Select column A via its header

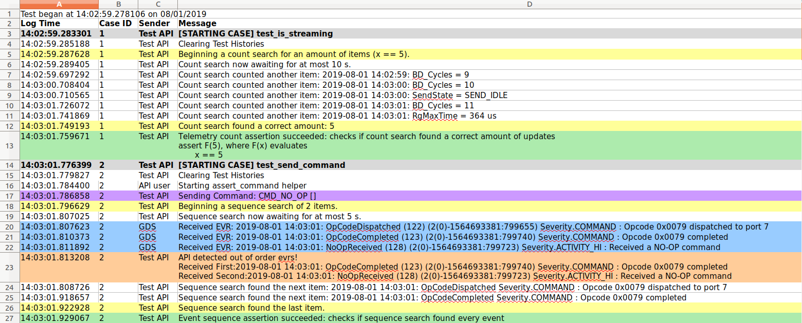point(59,4)
